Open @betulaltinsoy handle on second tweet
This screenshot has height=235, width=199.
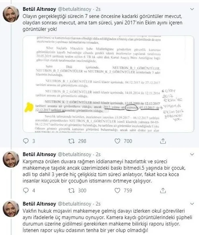point(74,154)
